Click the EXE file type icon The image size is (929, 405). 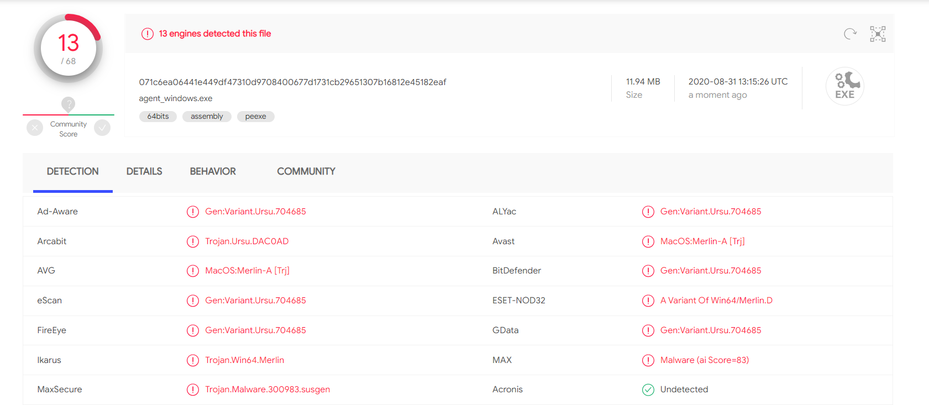[x=844, y=86]
